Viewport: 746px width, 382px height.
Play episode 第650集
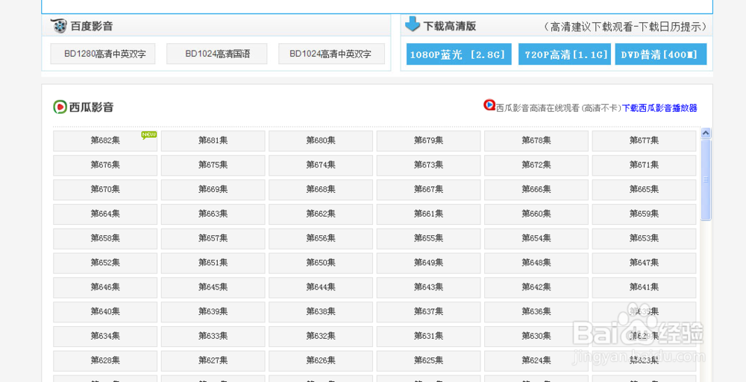321,263
